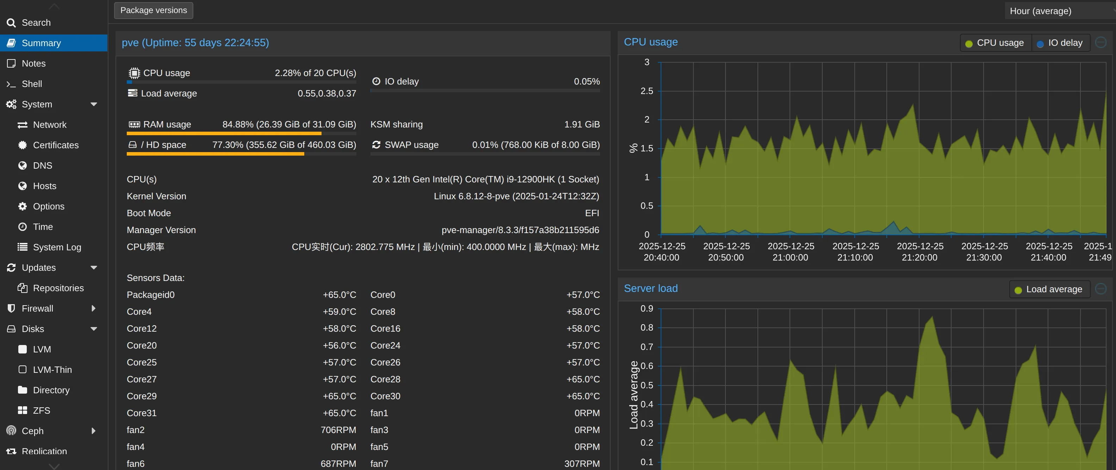Click the Certificates gear badge icon
The width and height of the screenshot is (1116, 470).
[23, 145]
